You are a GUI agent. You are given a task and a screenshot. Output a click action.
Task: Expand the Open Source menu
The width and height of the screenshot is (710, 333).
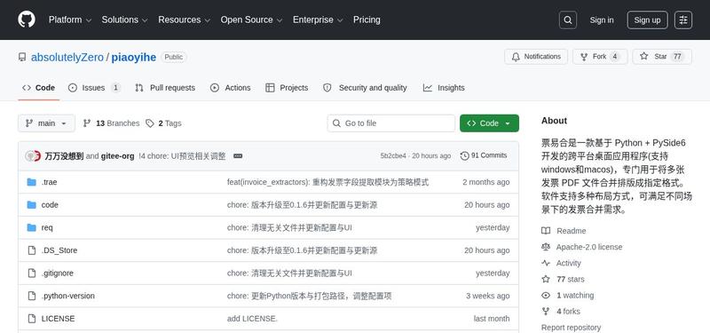tap(252, 20)
